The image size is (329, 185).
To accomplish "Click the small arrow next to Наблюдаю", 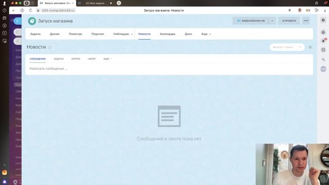I will (132, 34).
